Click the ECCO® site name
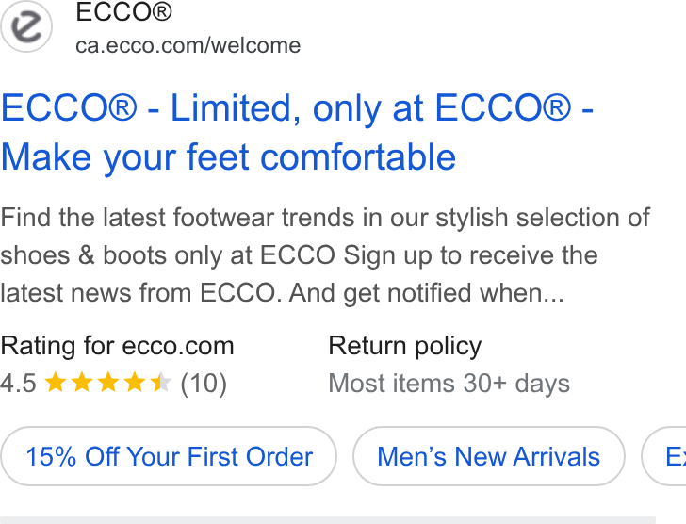This screenshot has width=686, height=524. [x=123, y=12]
